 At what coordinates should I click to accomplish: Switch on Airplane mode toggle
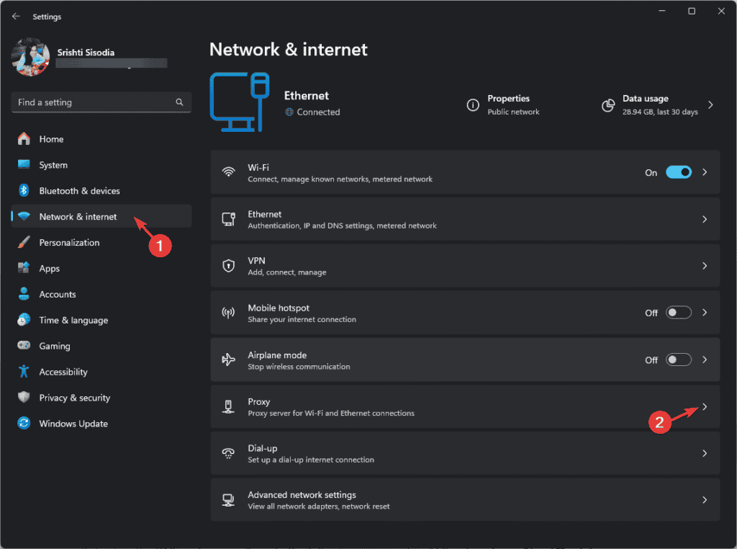click(678, 360)
